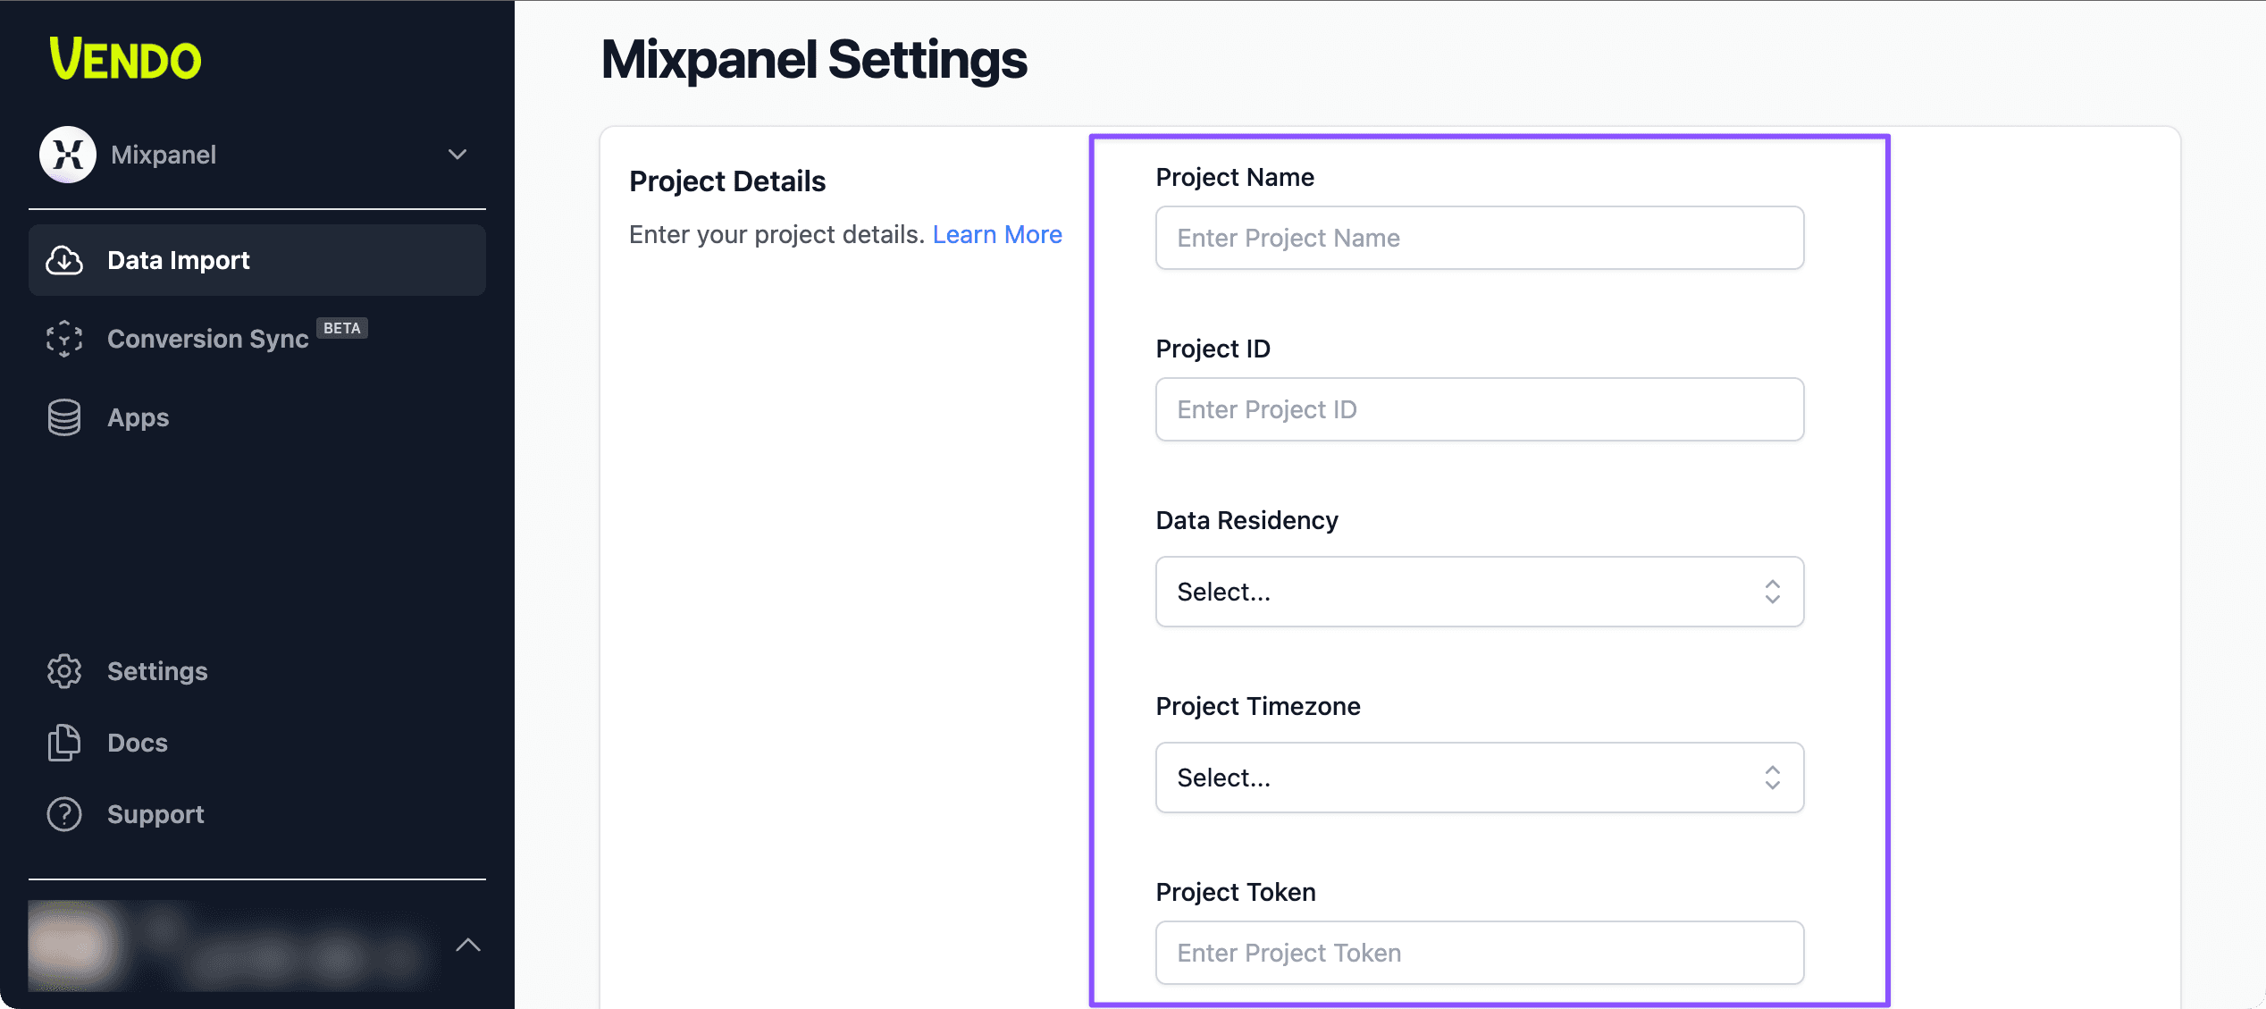Click the Docs pages icon
The height and width of the screenshot is (1009, 2266).
coord(64,743)
